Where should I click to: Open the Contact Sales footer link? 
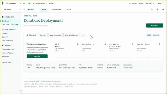point(68,87)
